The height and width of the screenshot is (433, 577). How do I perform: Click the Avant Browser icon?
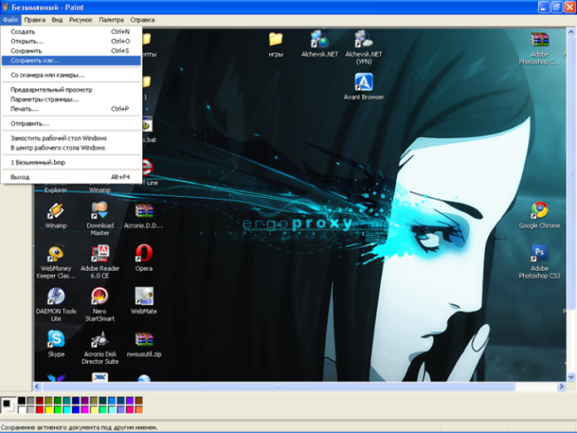tap(364, 82)
